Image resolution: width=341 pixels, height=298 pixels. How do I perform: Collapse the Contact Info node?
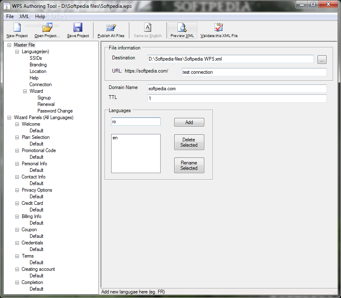click(x=17, y=177)
